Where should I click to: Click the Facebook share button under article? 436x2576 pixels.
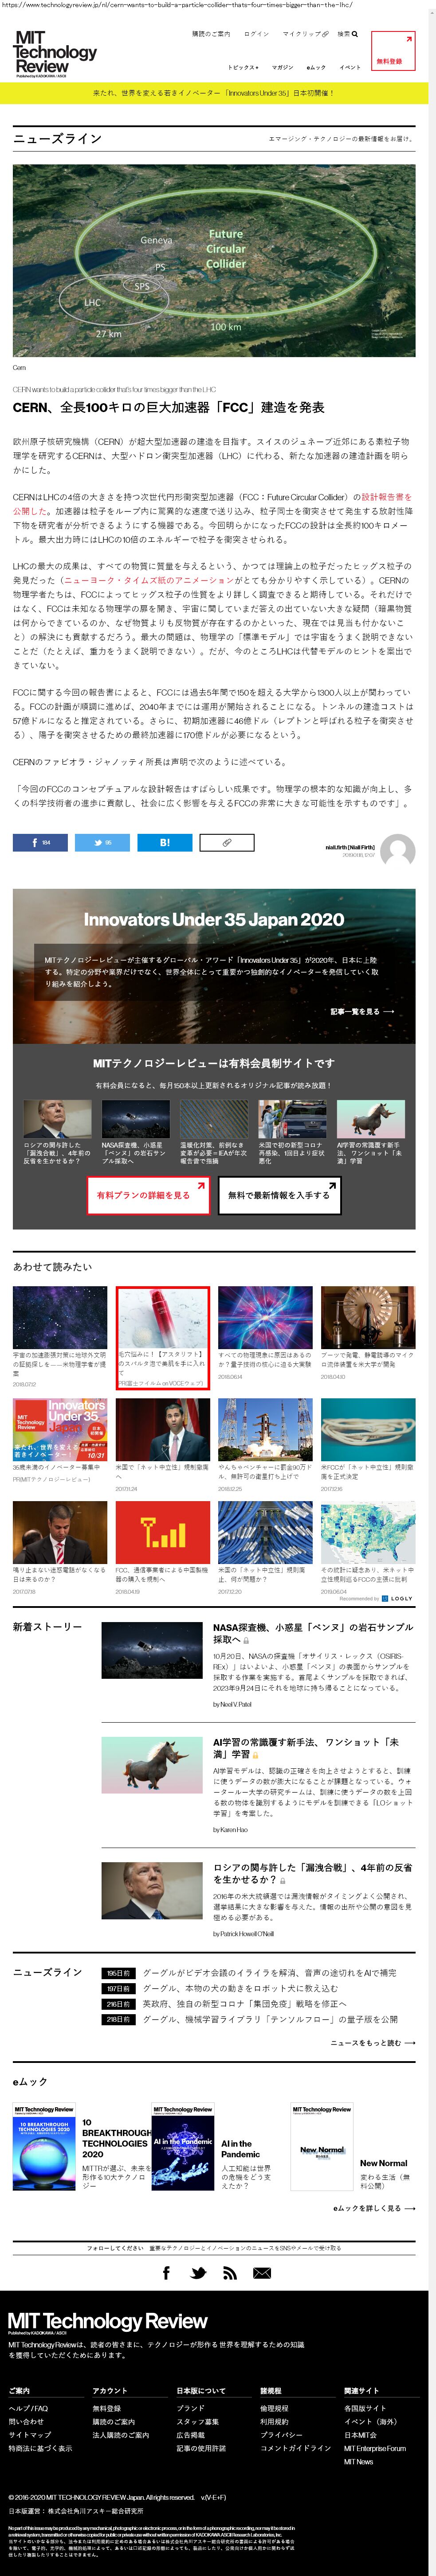pos(40,842)
